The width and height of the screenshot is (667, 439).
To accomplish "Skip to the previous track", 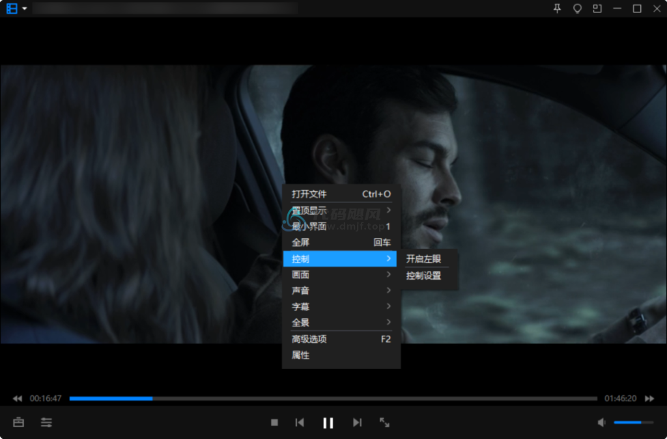I will [x=300, y=423].
